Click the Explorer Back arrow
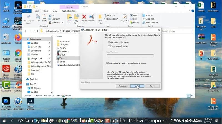The image size is (222, 124). [26, 31]
